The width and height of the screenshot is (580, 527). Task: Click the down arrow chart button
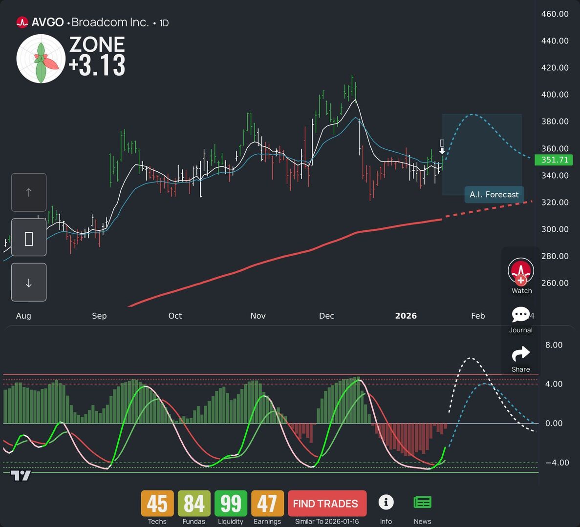point(29,283)
